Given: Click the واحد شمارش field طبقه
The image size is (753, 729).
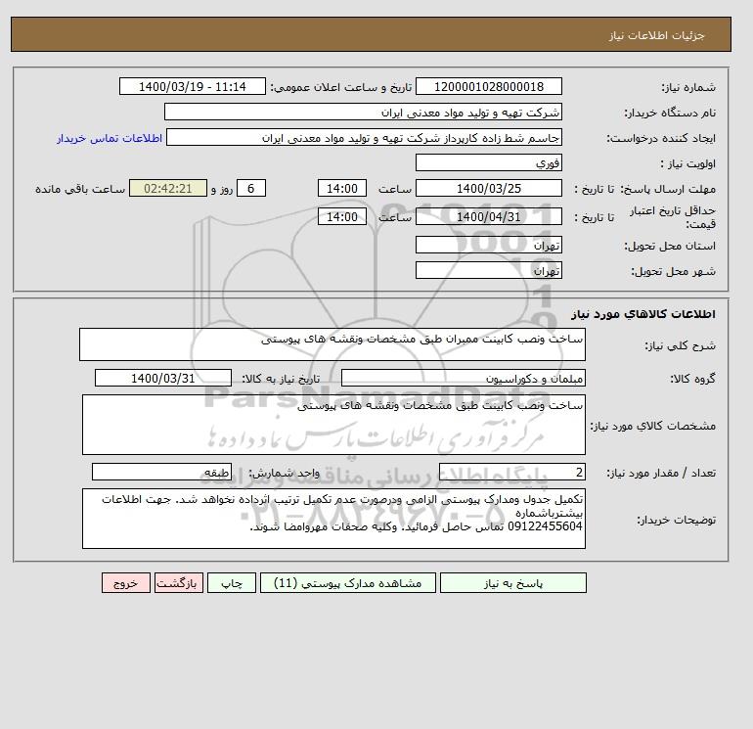Looking at the screenshot, I should (x=161, y=473).
